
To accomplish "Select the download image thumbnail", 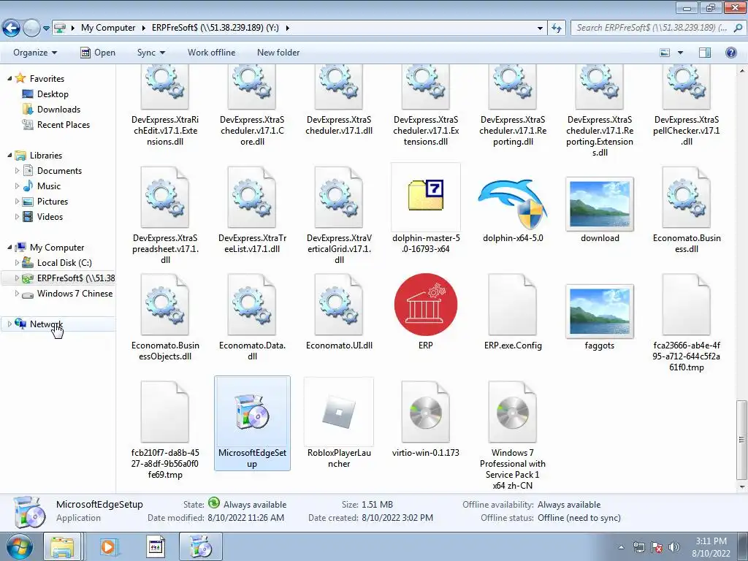I will tap(600, 205).
